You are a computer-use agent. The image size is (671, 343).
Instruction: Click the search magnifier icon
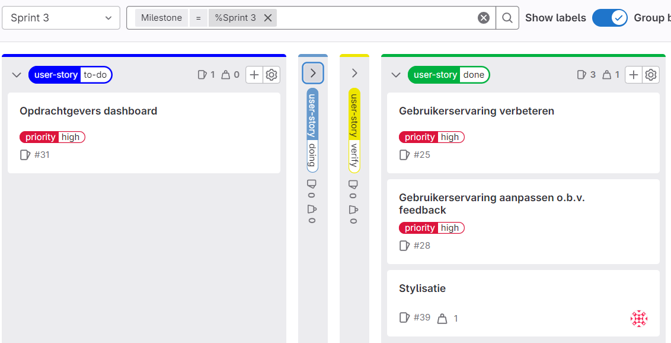pyautogui.click(x=507, y=18)
